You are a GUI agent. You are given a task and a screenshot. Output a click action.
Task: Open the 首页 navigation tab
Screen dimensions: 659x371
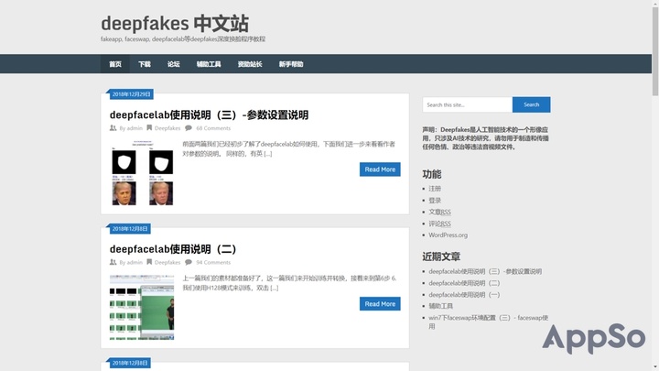tap(115, 64)
